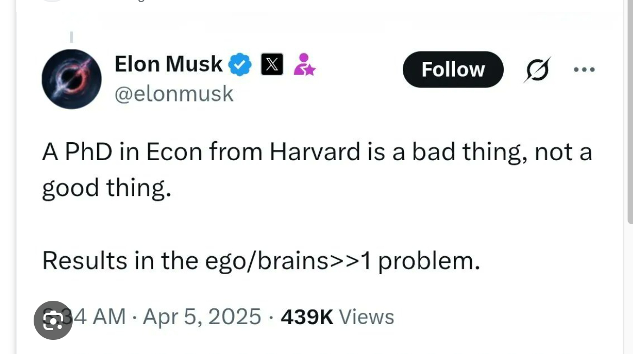Image resolution: width=633 pixels, height=354 pixels.
Task: Open Grok explain icon beside Follow
Action: coord(537,69)
